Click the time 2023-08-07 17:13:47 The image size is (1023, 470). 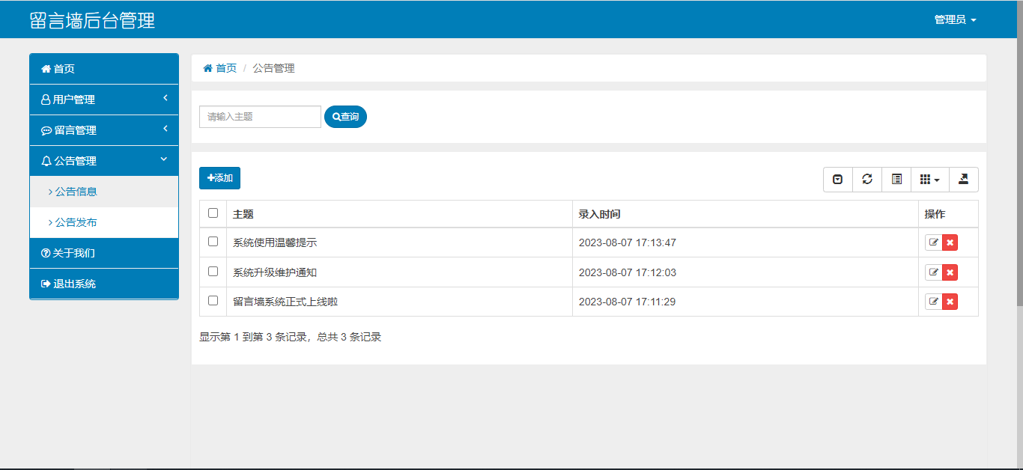628,242
